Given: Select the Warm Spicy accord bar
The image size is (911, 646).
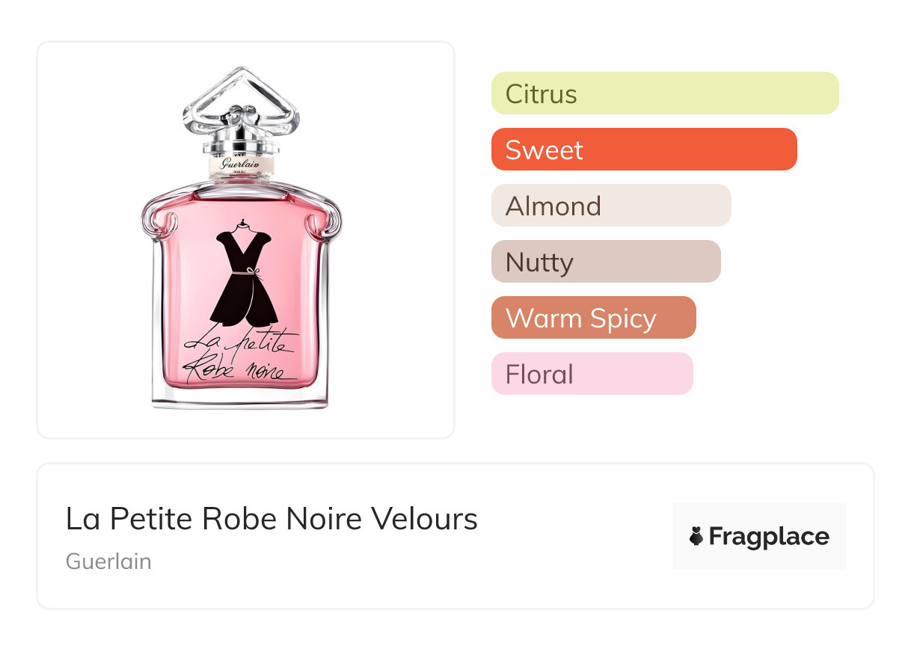Looking at the screenshot, I should [x=594, y=318].
